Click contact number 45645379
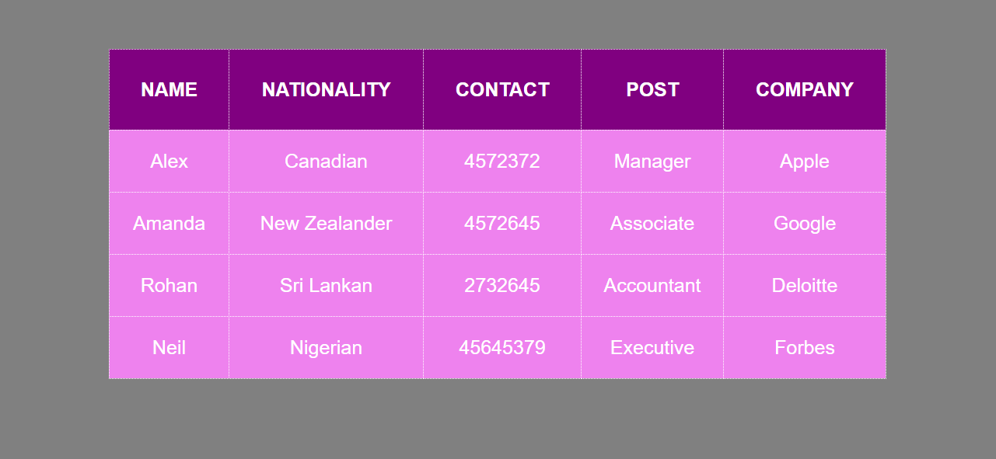This screenshot has width=996, height=459. 502,347
